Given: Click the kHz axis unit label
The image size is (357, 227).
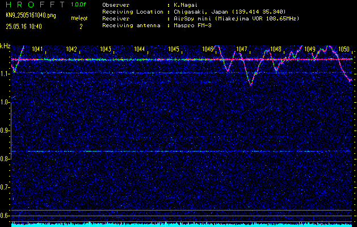Looking at the screenshot, I should (6, 46).
